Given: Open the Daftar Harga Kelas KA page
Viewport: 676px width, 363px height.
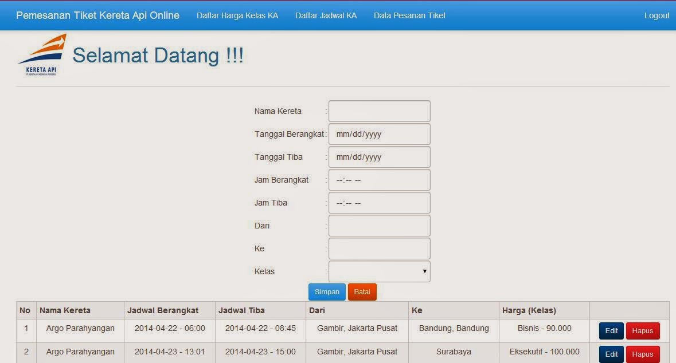Looking at the screenshot, I should click(237, 15).
